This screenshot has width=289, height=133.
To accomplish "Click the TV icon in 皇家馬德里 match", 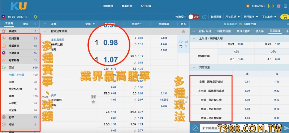I will 181,42.
